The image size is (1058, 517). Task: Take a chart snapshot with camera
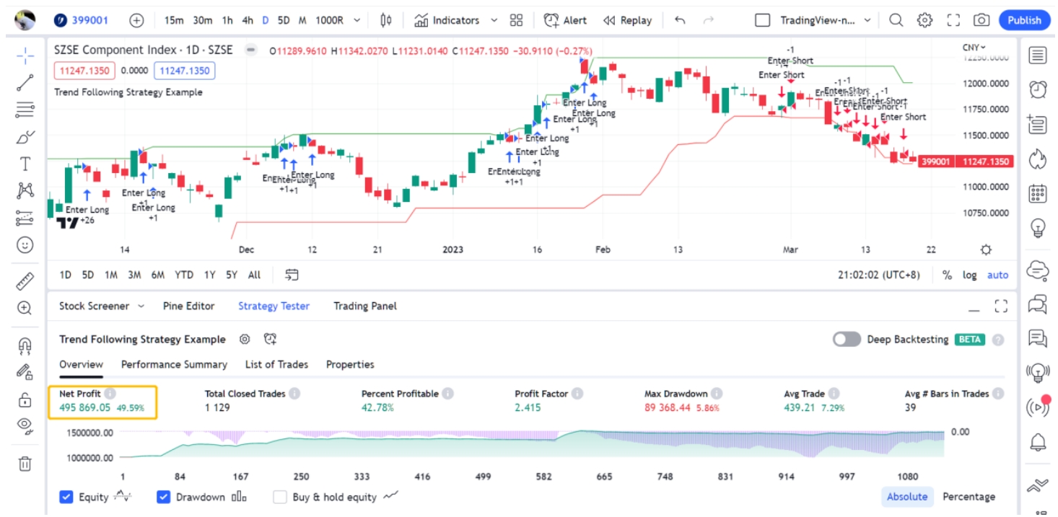click(x=982, y=20)
